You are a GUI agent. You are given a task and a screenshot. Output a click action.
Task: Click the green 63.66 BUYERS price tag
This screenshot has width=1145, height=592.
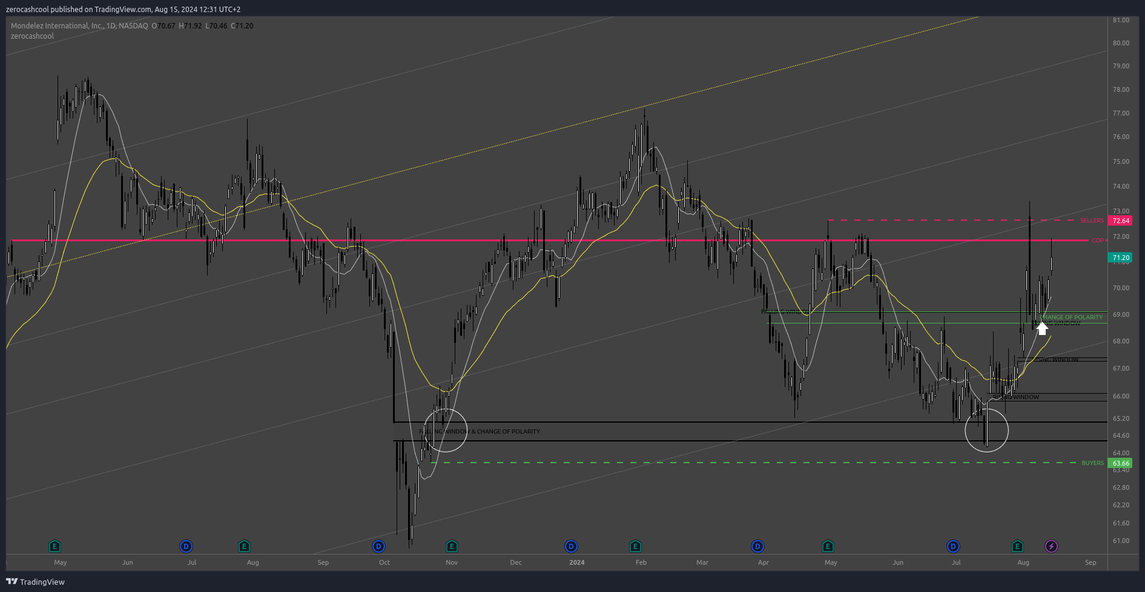click(1121, 463)
